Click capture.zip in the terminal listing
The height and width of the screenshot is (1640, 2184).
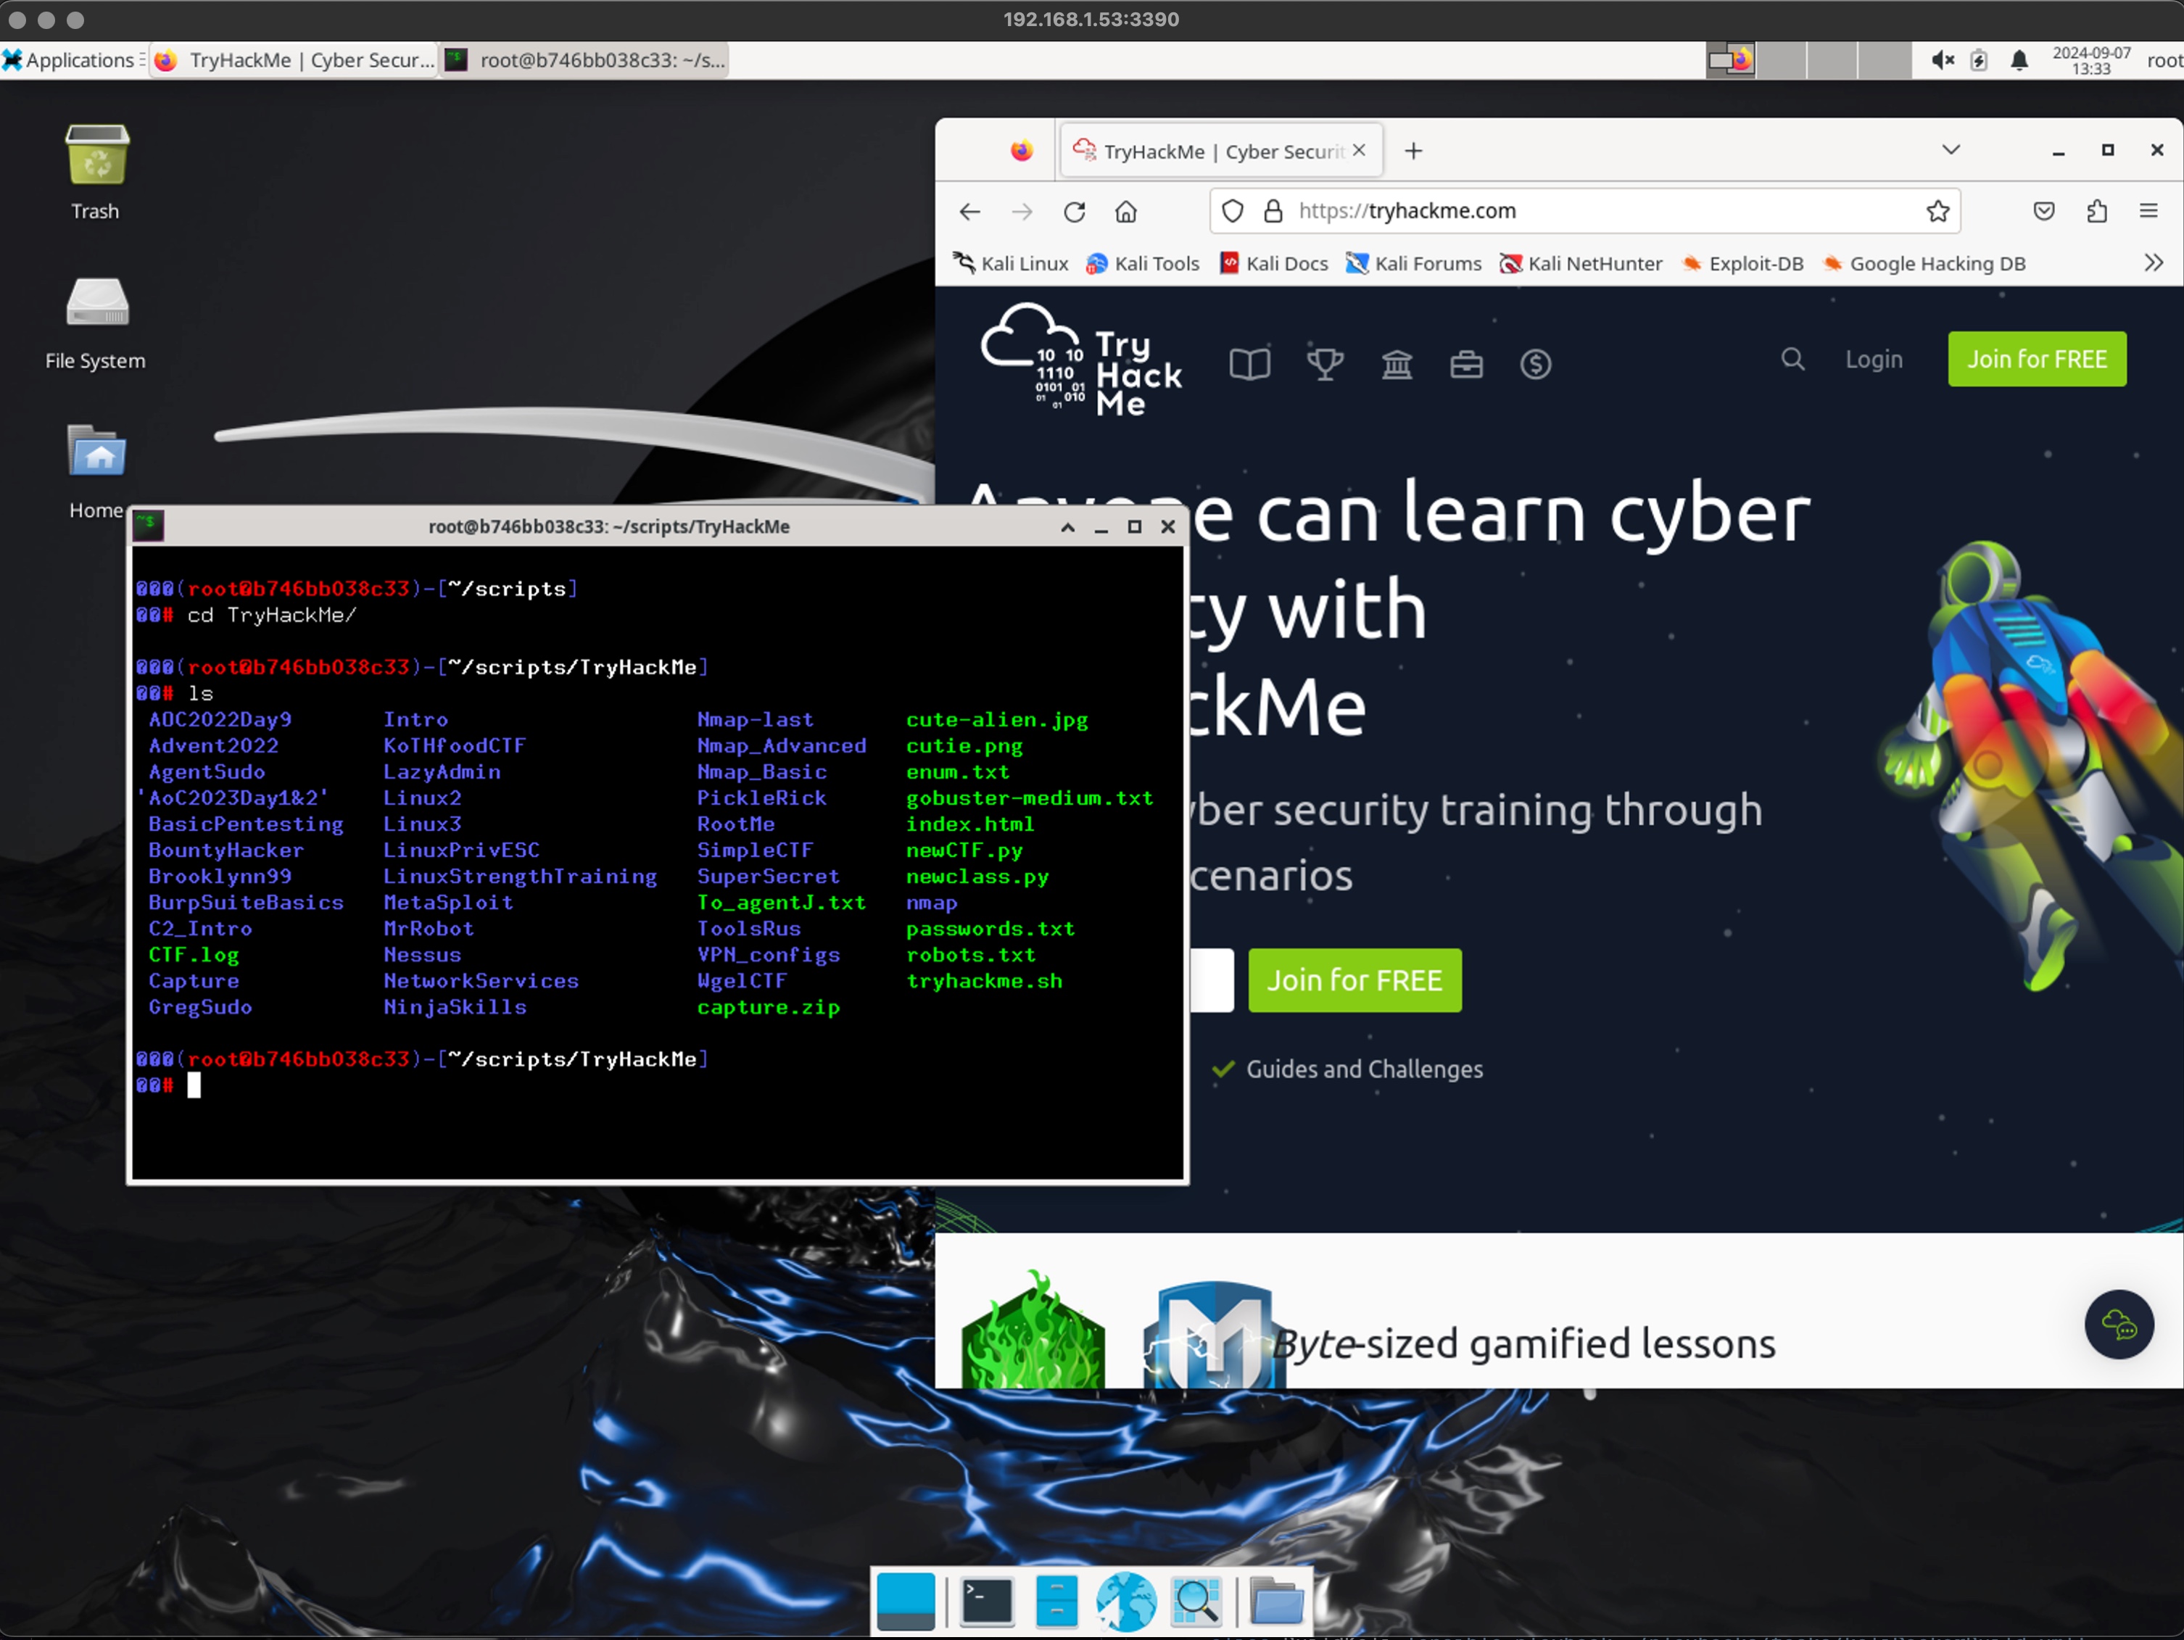click(x=768, y=1007)
